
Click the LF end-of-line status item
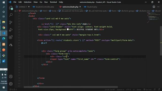pyautogui.click(x=134, y=89)
